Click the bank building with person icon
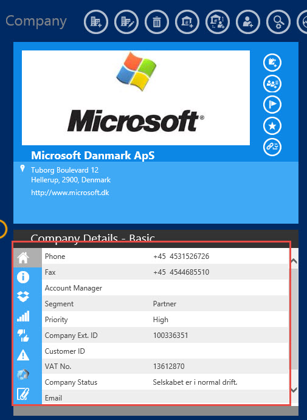 pyautogui.click(x=218, y=22)
